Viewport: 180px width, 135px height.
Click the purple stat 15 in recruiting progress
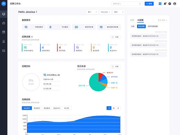click(x=80, y=47)
